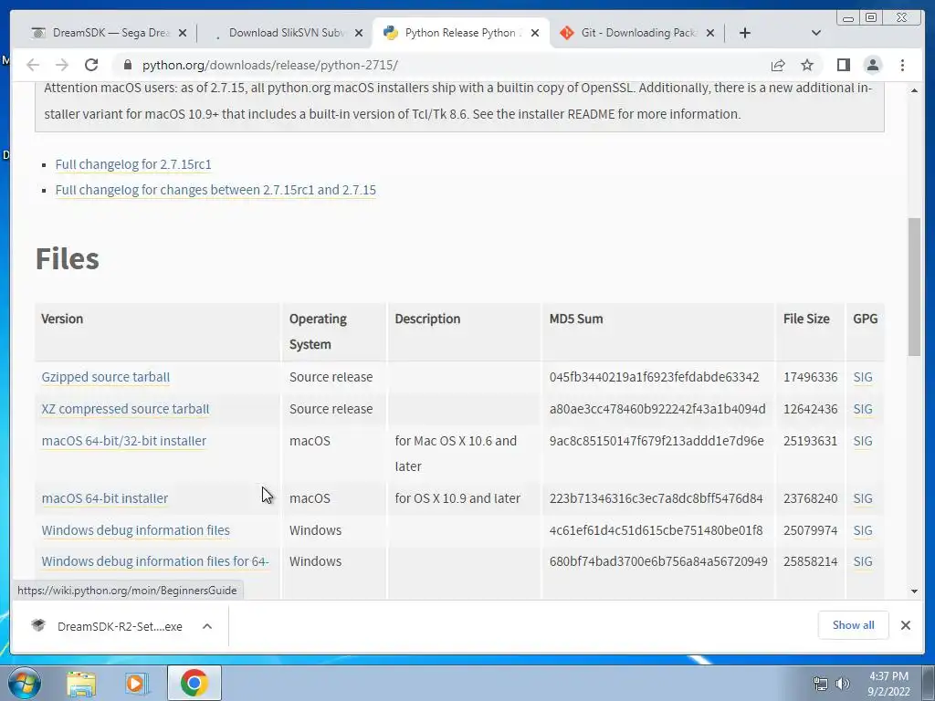View site security lock information
935x701 pixels.
pos(127,65)
